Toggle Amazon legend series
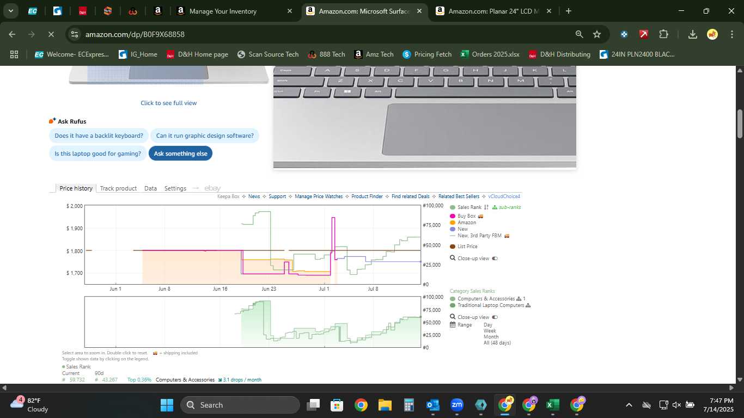 coord(463,223)
